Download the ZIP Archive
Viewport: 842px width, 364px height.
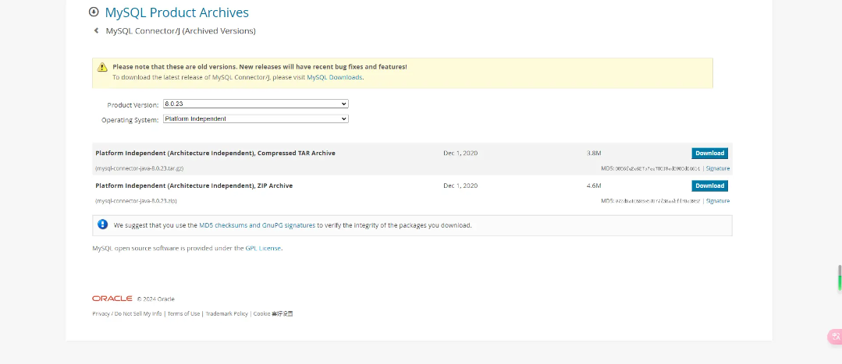coord(709,186)
